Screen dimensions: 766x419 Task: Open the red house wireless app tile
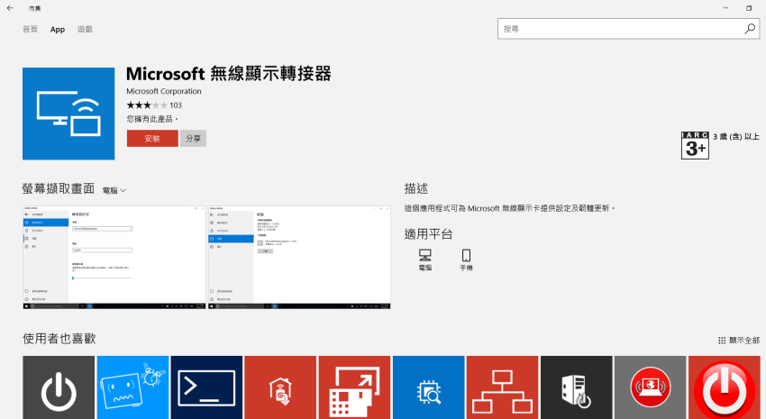pos(280,387)
